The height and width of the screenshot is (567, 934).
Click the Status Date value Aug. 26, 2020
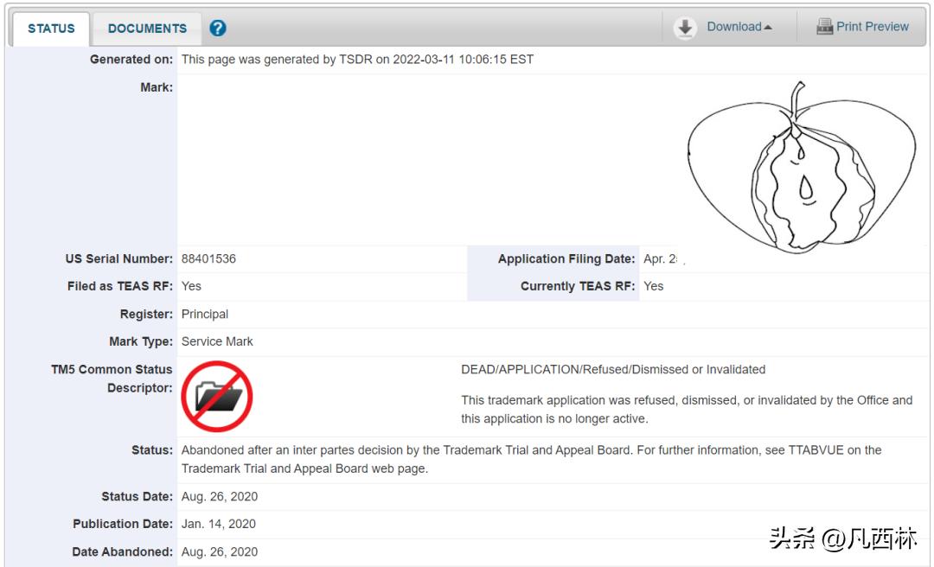click(220, 497)
